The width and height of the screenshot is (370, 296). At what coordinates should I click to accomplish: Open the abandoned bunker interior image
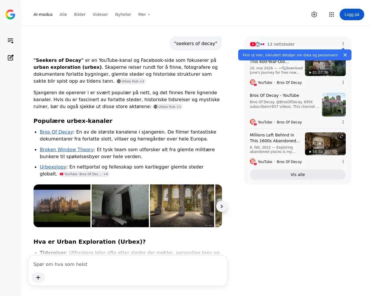pyautogui.click(x=120, y=206)
